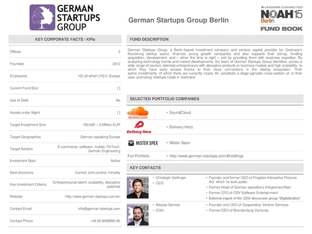The height and width of the screenshot is (234, 312).
Task: Click the German Startups Group tree logo
Action: coord(43,18)
